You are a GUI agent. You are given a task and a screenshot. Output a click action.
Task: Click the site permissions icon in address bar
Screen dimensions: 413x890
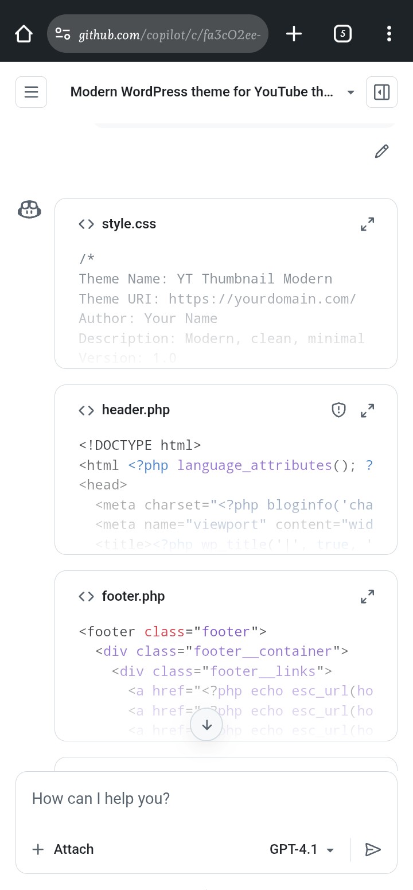63,34
